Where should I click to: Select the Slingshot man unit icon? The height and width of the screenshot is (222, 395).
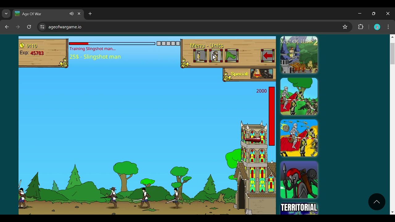tap(216, 56)
